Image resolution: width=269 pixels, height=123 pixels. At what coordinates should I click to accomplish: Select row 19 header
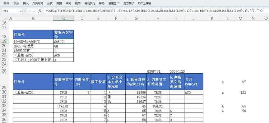coord(4,41)
